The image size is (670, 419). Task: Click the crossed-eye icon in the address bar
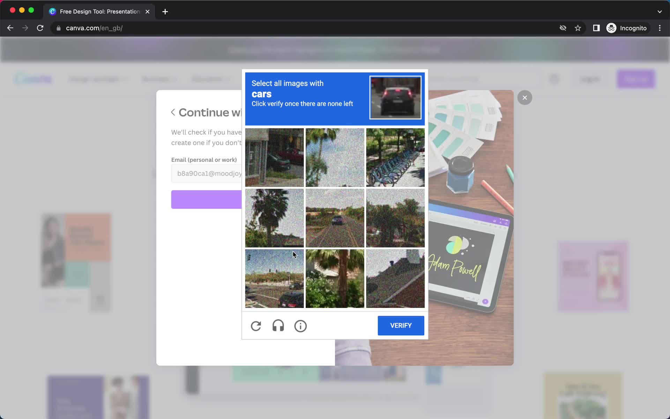pos(563,28)
